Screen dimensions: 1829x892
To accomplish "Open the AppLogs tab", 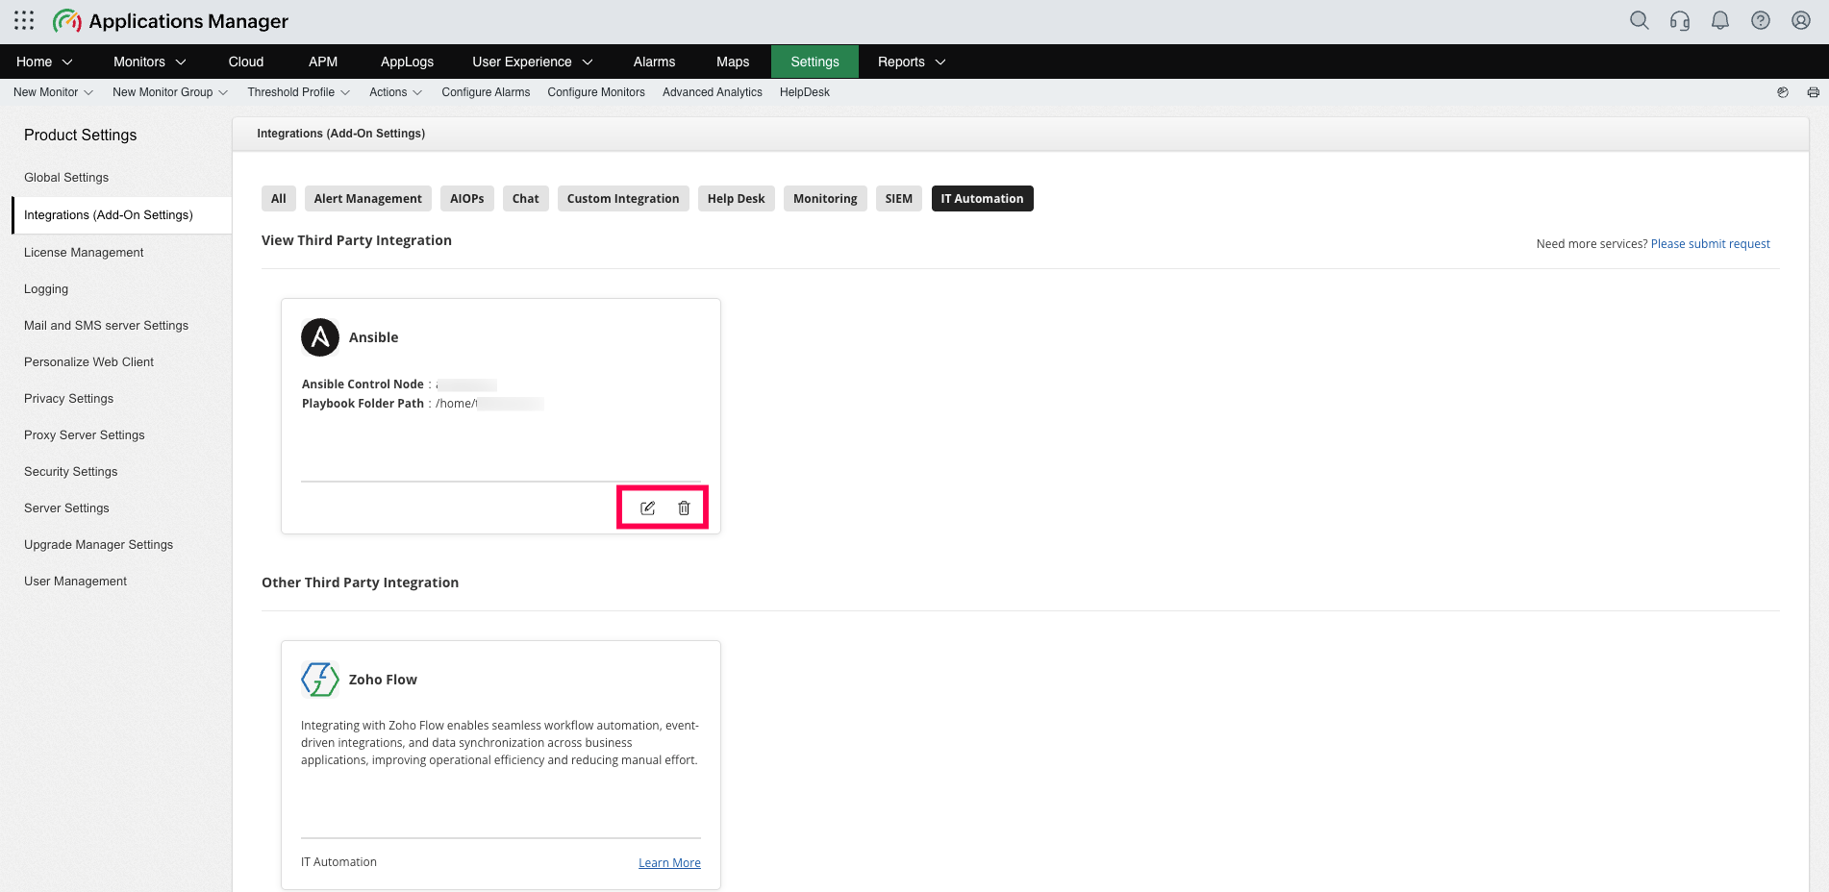I will 407,62.
